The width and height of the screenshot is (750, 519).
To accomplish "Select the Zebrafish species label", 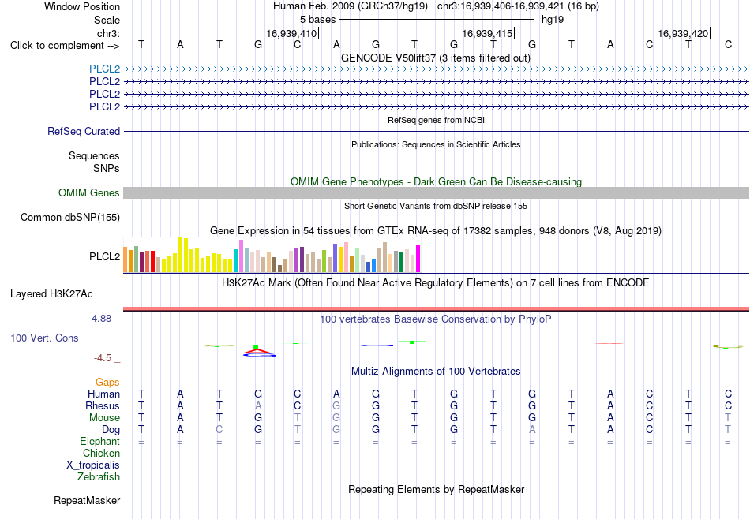I will tap(99, 476).
